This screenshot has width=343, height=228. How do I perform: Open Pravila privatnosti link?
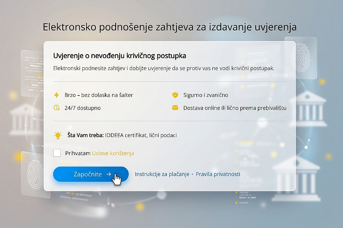click(218, 174)
